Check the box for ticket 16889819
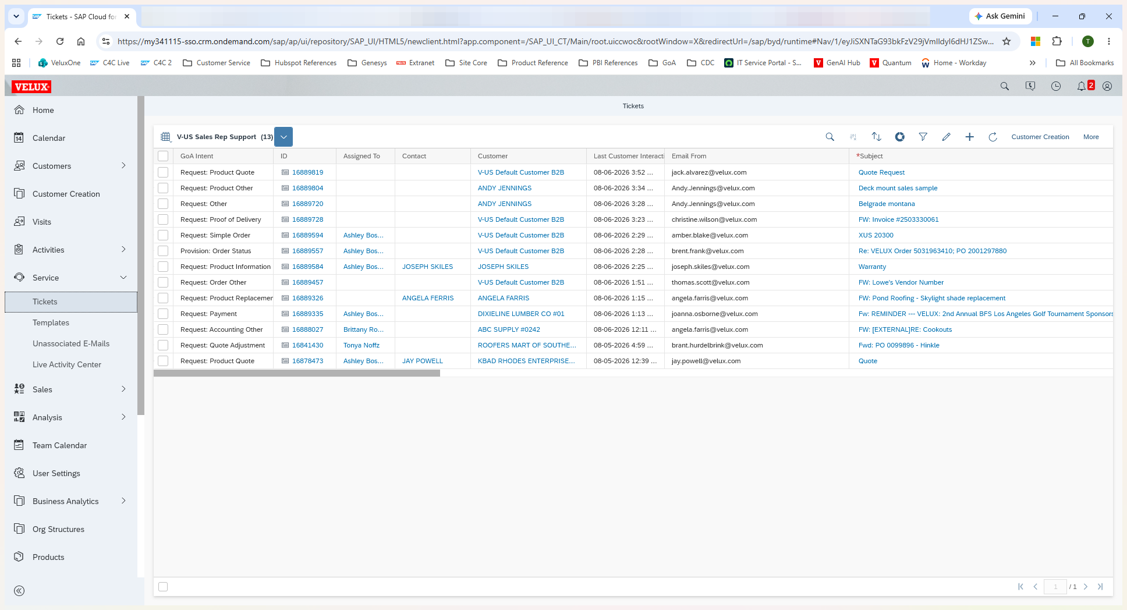The image size is (1127, 610). click(163, 172)
